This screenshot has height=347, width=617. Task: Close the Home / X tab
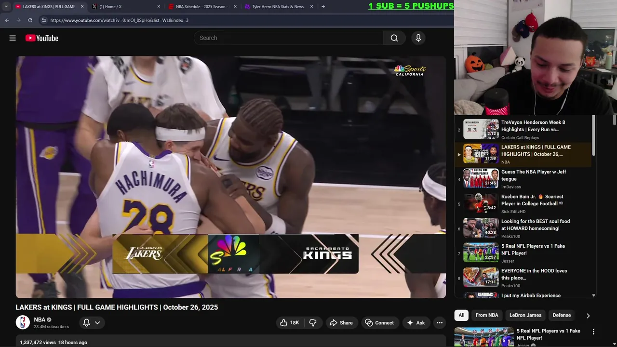(159, 7)
